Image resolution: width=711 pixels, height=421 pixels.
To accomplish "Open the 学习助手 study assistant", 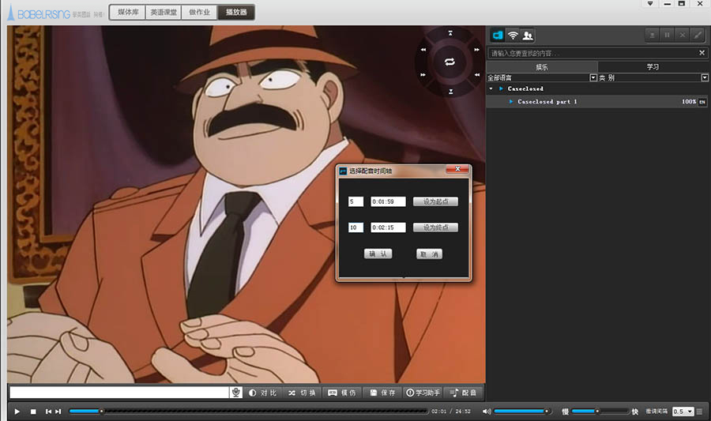I will (x=423, y=393).
